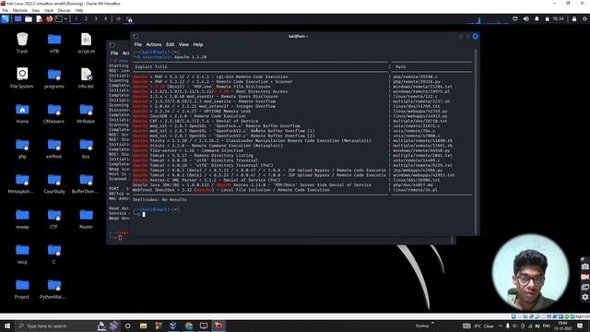Open VirtualBox Help menu
The width and height of the screenshot is (590, 332).
tap(79, 10)
